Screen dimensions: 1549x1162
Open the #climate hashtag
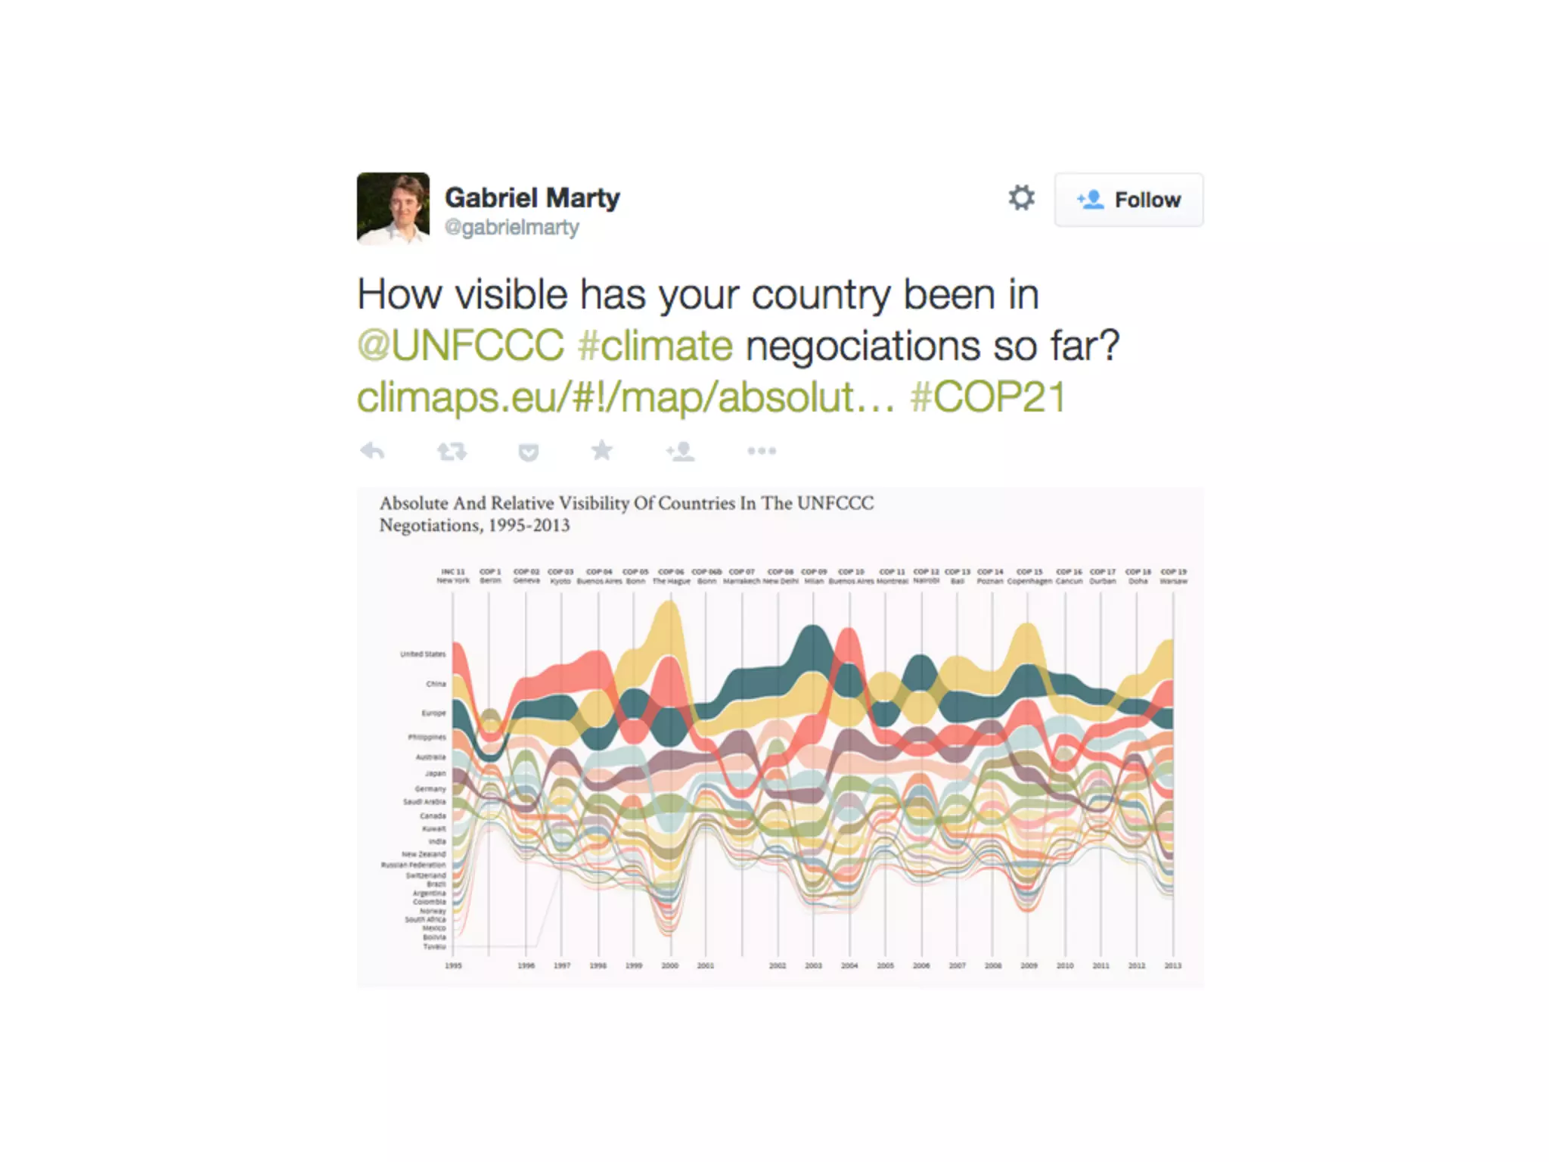click(655, 346)
